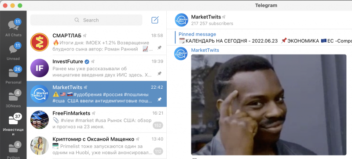Click the FreeFinMarkets channel avatar

pyautogui.click(x=40, y=120)
